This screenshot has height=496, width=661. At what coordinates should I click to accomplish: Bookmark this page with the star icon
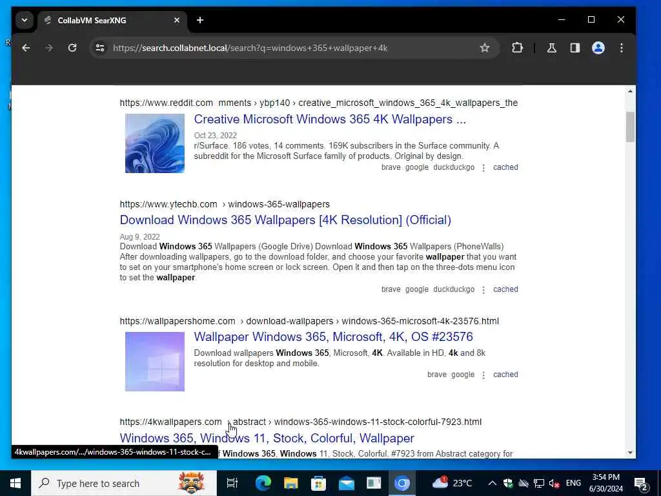(485, 48)
